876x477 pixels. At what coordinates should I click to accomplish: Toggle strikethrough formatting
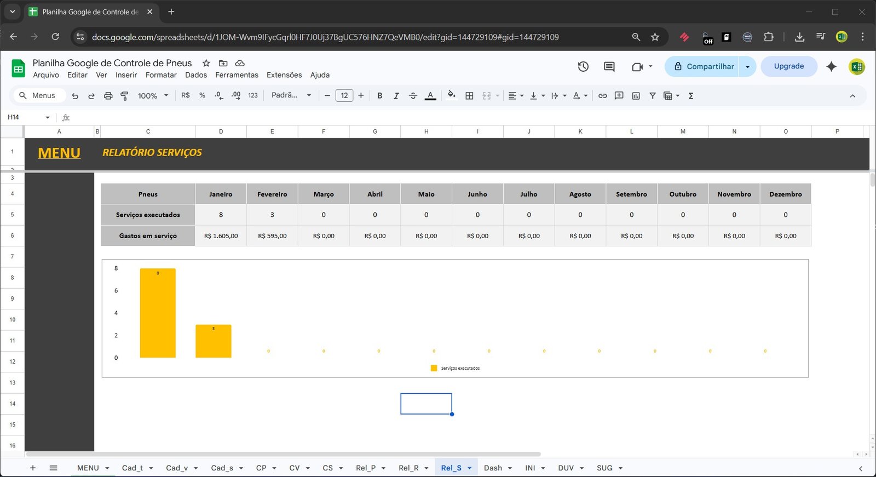(x=413, y=96)
